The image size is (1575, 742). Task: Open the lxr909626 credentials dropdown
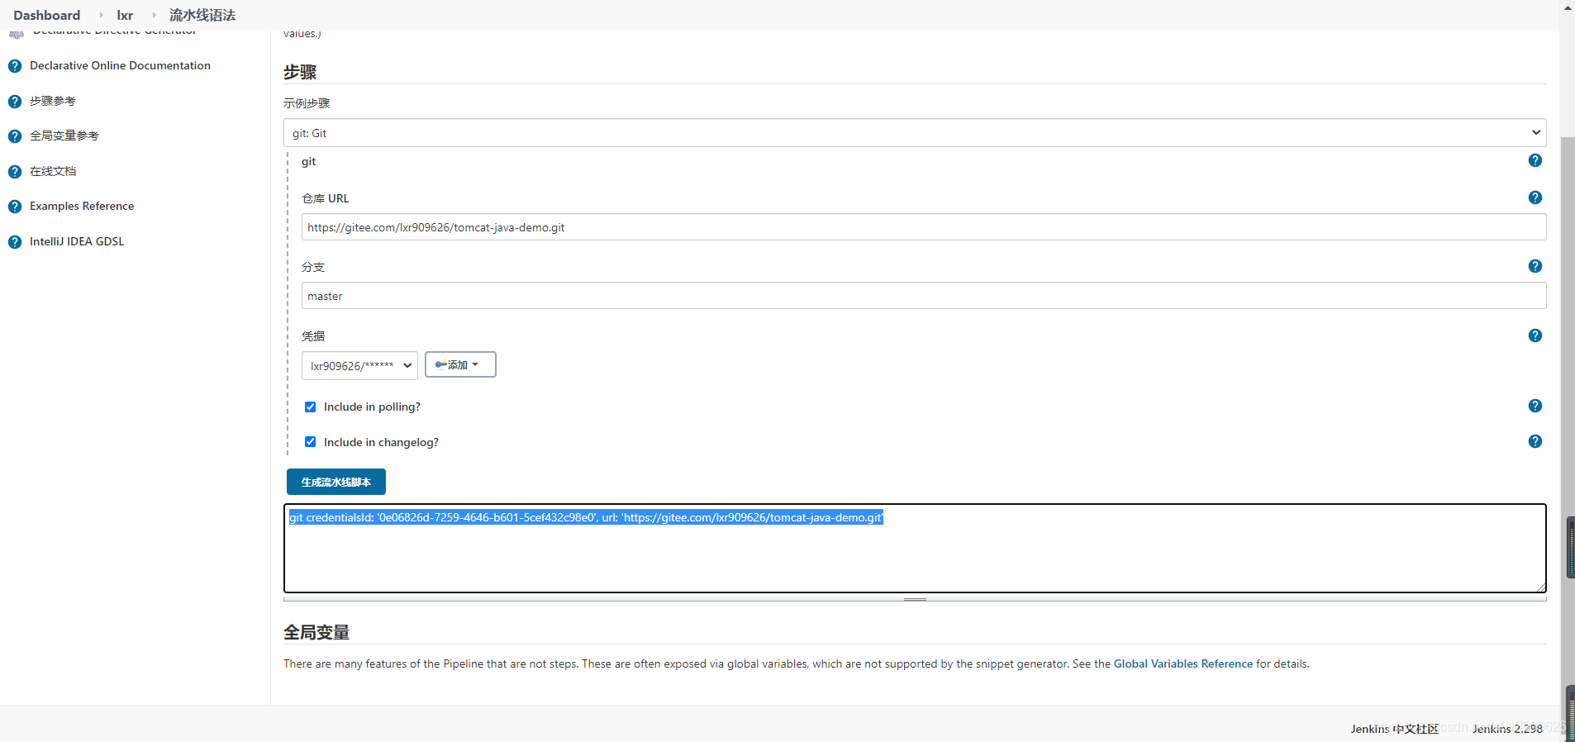pos(359,365)
